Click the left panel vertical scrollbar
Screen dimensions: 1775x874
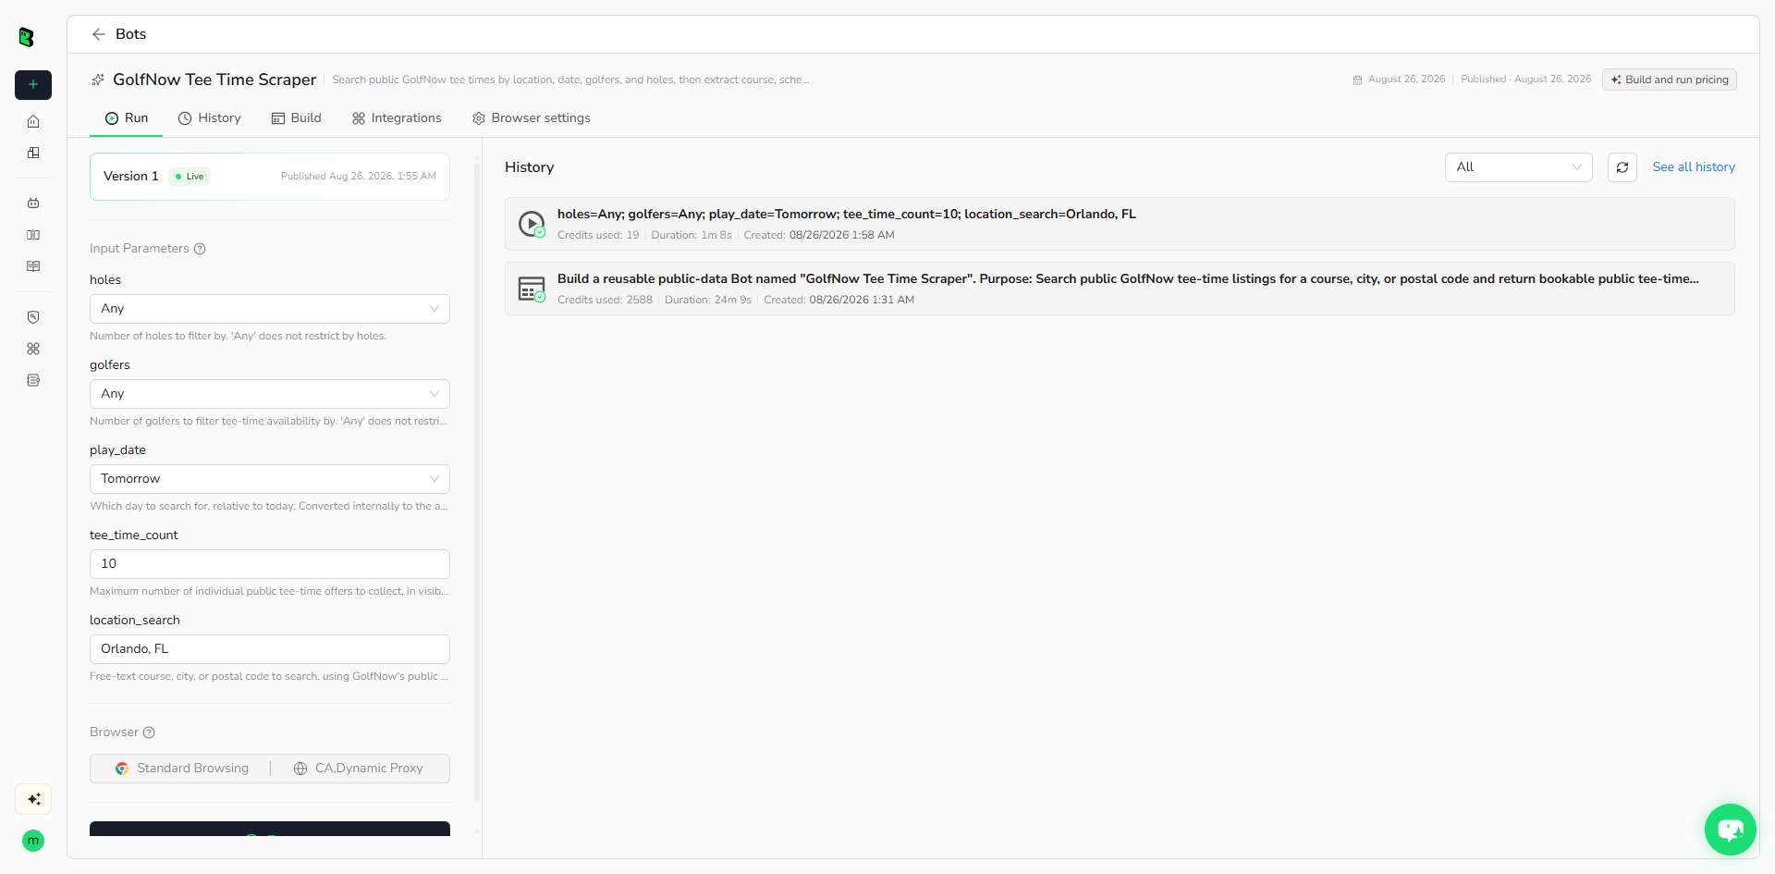coord(477,481)
